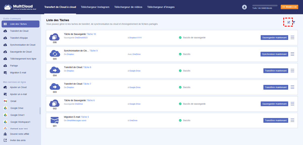
Task: Open options menu for Tâche 10
Action: click(x=292, y=37)
